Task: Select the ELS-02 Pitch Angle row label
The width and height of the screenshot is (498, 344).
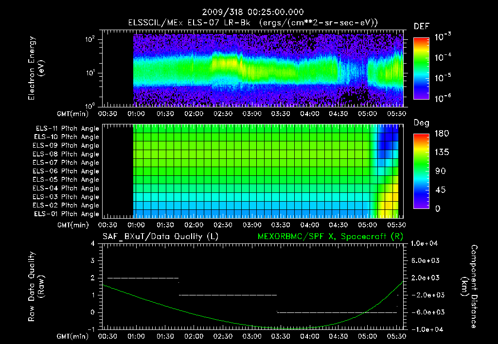Action: 66,206
